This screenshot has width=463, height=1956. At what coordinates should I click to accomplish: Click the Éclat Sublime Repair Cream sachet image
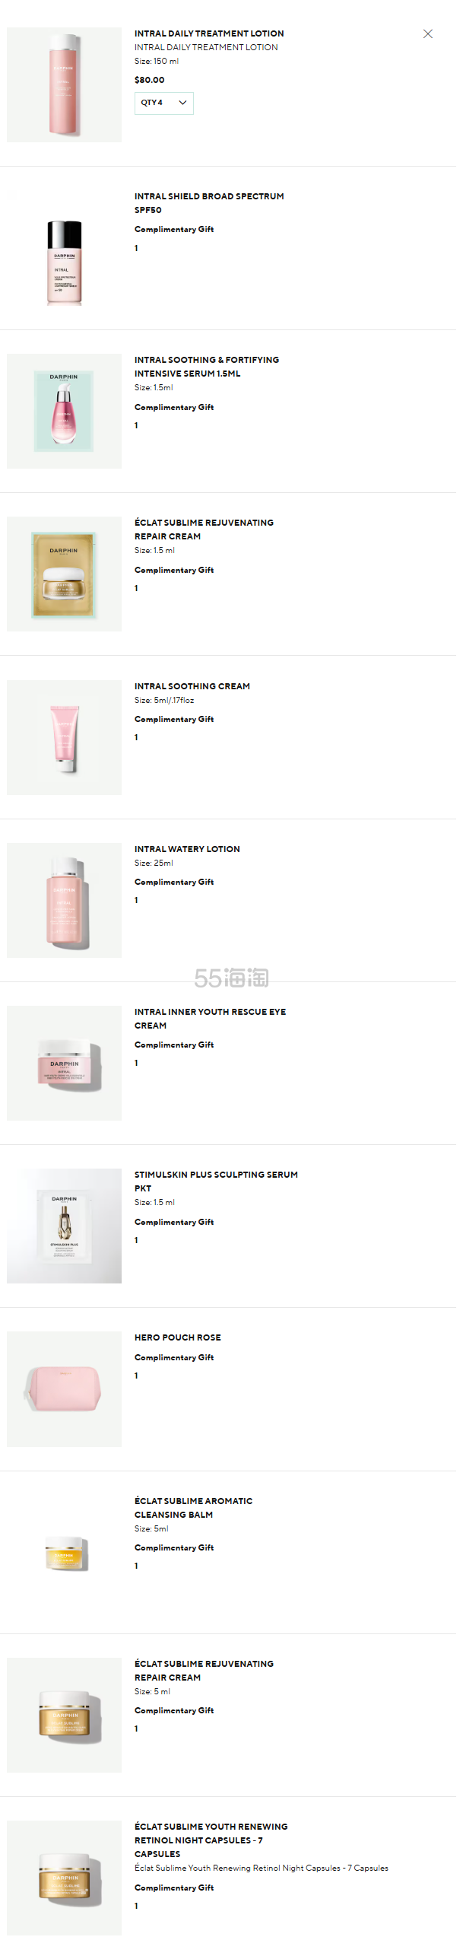pyautogui.click(x=65, y=574)
